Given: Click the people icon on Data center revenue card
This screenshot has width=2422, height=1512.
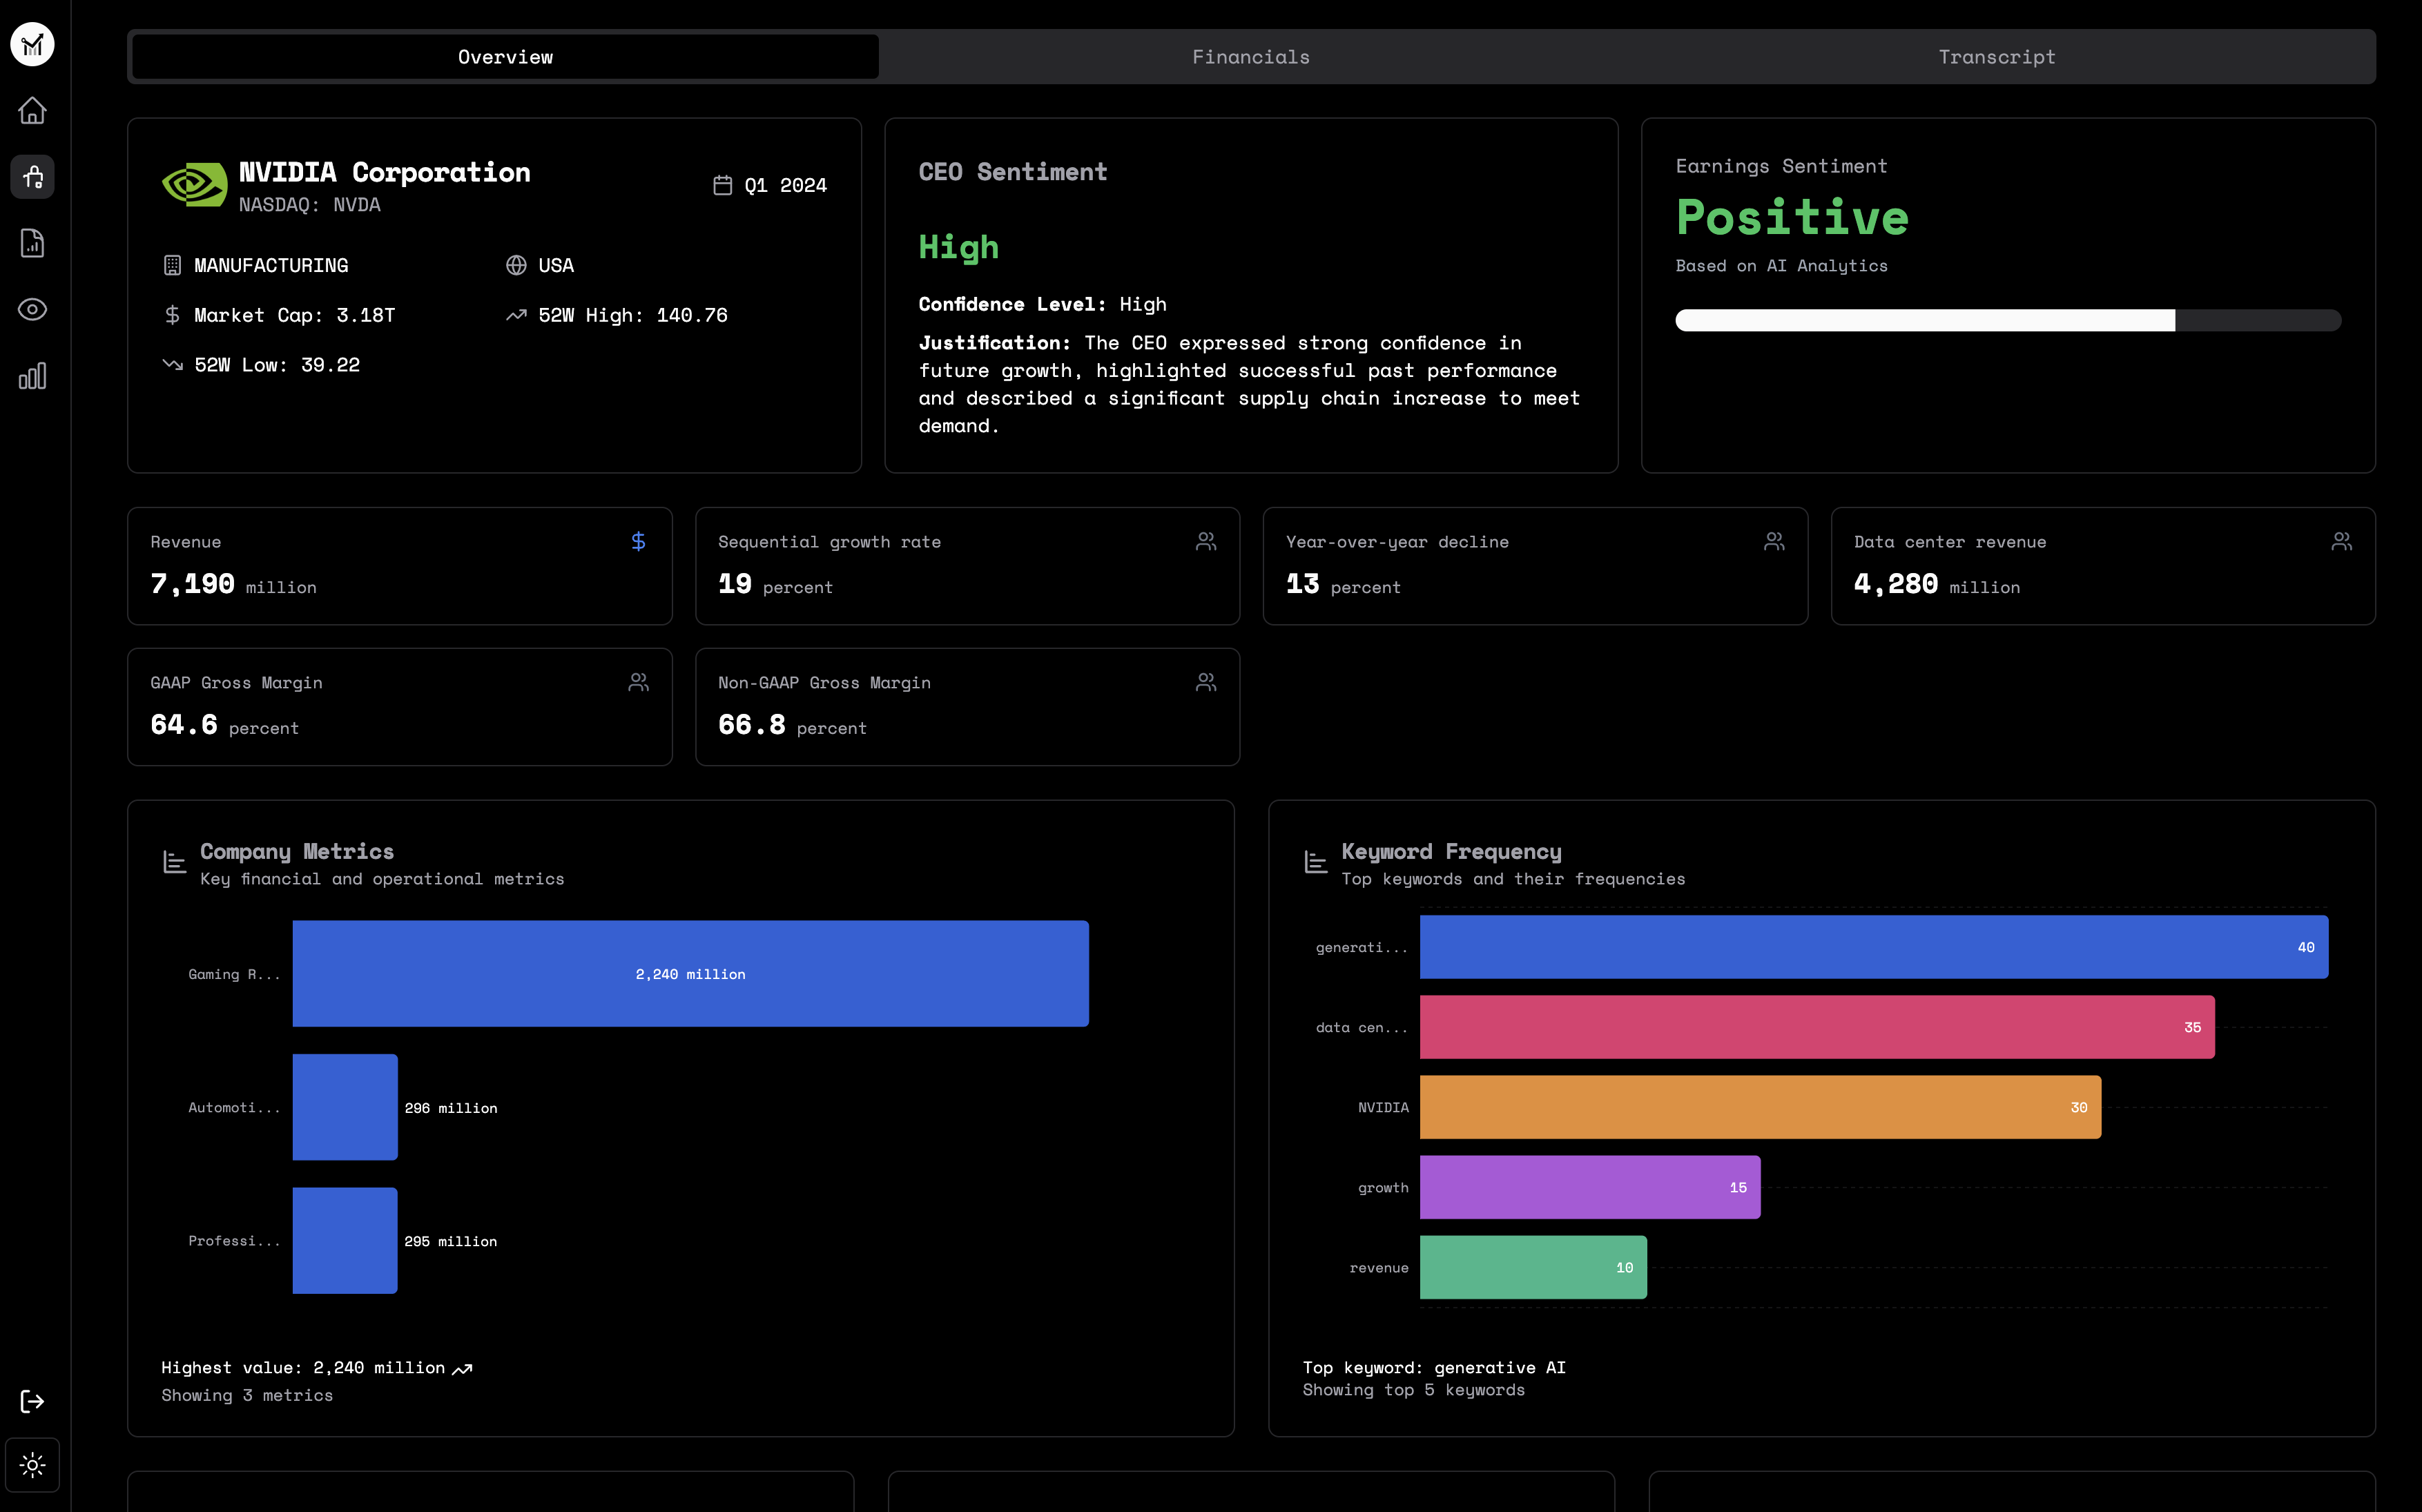Looking at the screenshot, I should pos(2341,541).
